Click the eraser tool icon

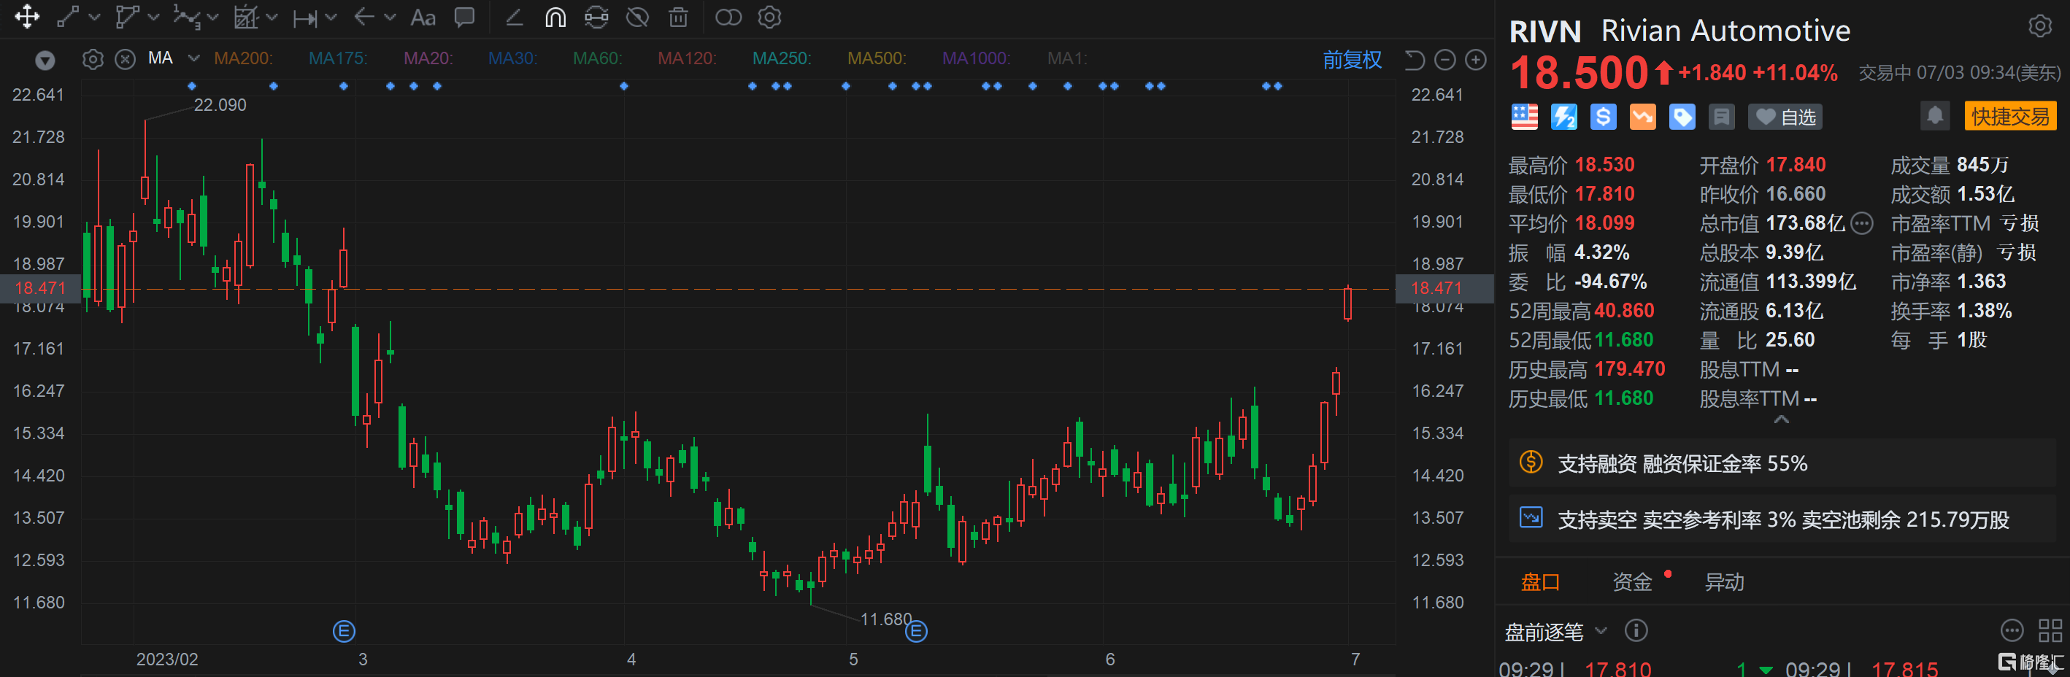coord(515,17)
